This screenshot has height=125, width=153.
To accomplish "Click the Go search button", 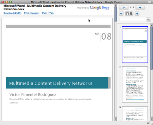I will pyautogui.click(x=149, y=19).
